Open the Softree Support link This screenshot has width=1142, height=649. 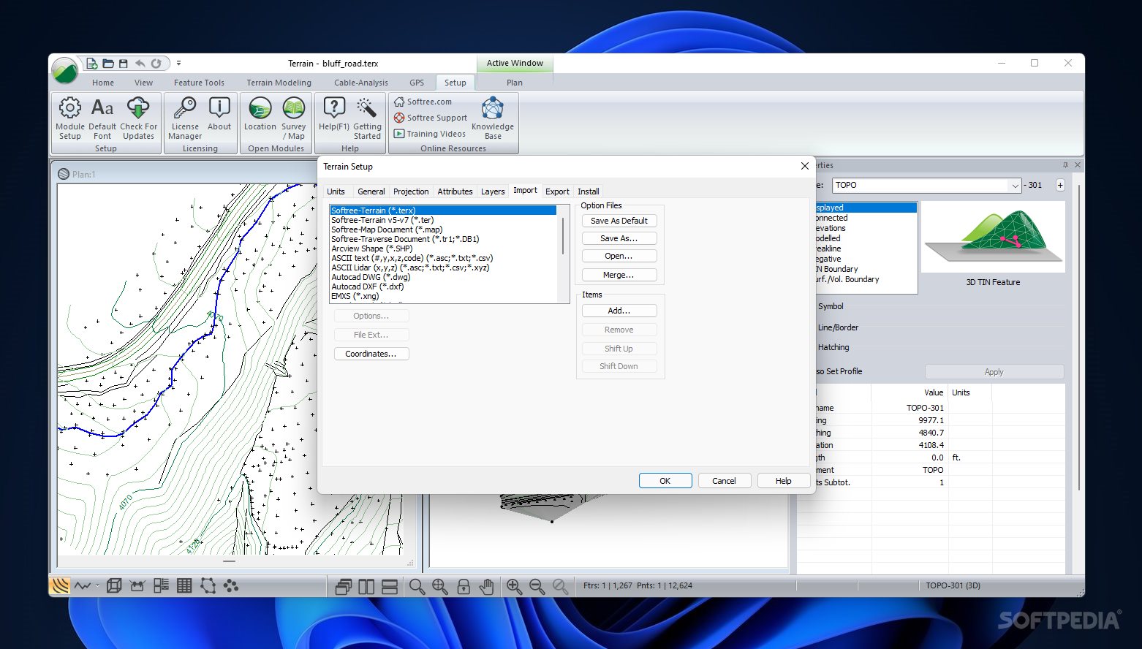click(x=430, y=118)
